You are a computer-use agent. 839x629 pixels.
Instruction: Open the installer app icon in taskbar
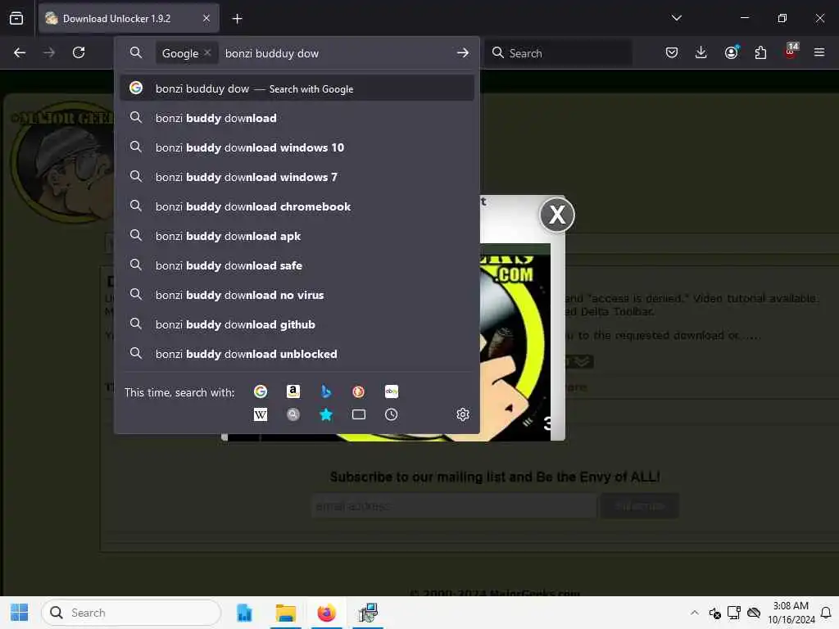coord(368,613)
